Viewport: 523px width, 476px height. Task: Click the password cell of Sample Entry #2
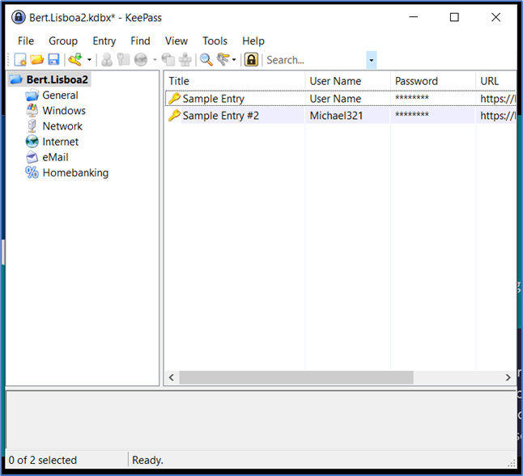point(412,115)
